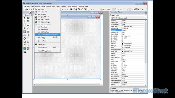The height and width of the screenshot is (98, 175).
Task: Expand the Add Form toolbar dropdown arrow
Action: (x=32, y=10)
